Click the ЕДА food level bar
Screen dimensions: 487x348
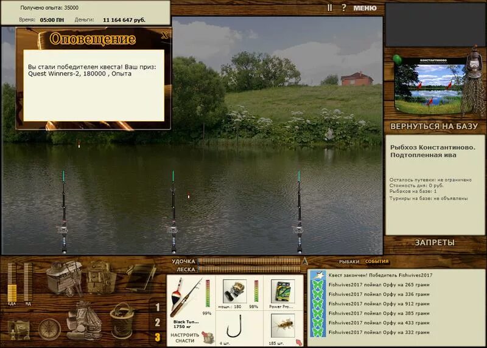click(x=12, y=282)
